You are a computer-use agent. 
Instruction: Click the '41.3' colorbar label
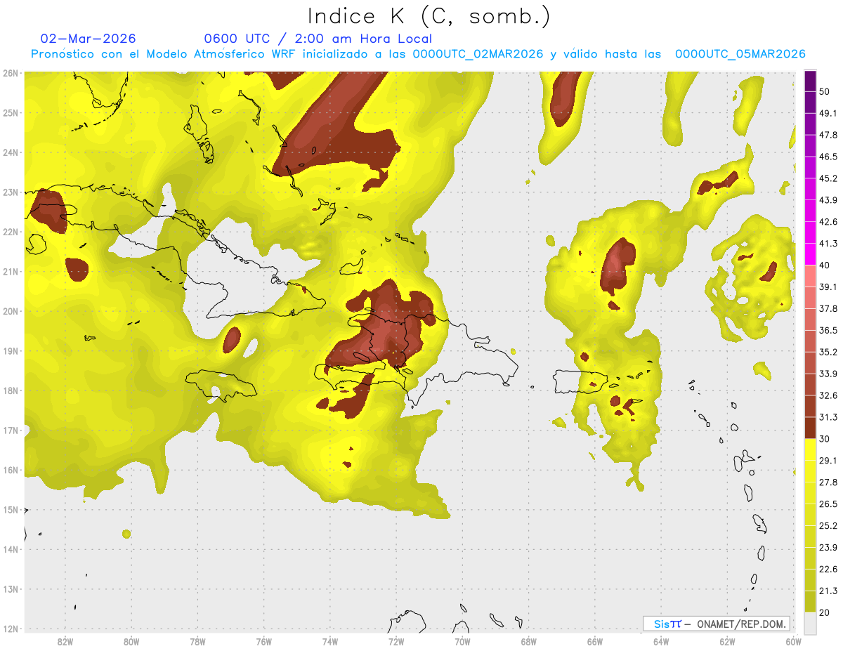[828, 244]
